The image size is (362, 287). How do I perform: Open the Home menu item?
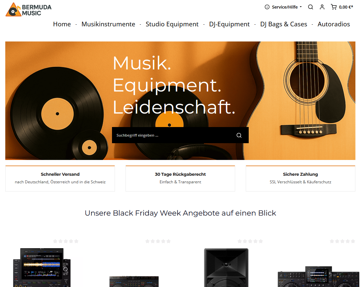point(62,24)
